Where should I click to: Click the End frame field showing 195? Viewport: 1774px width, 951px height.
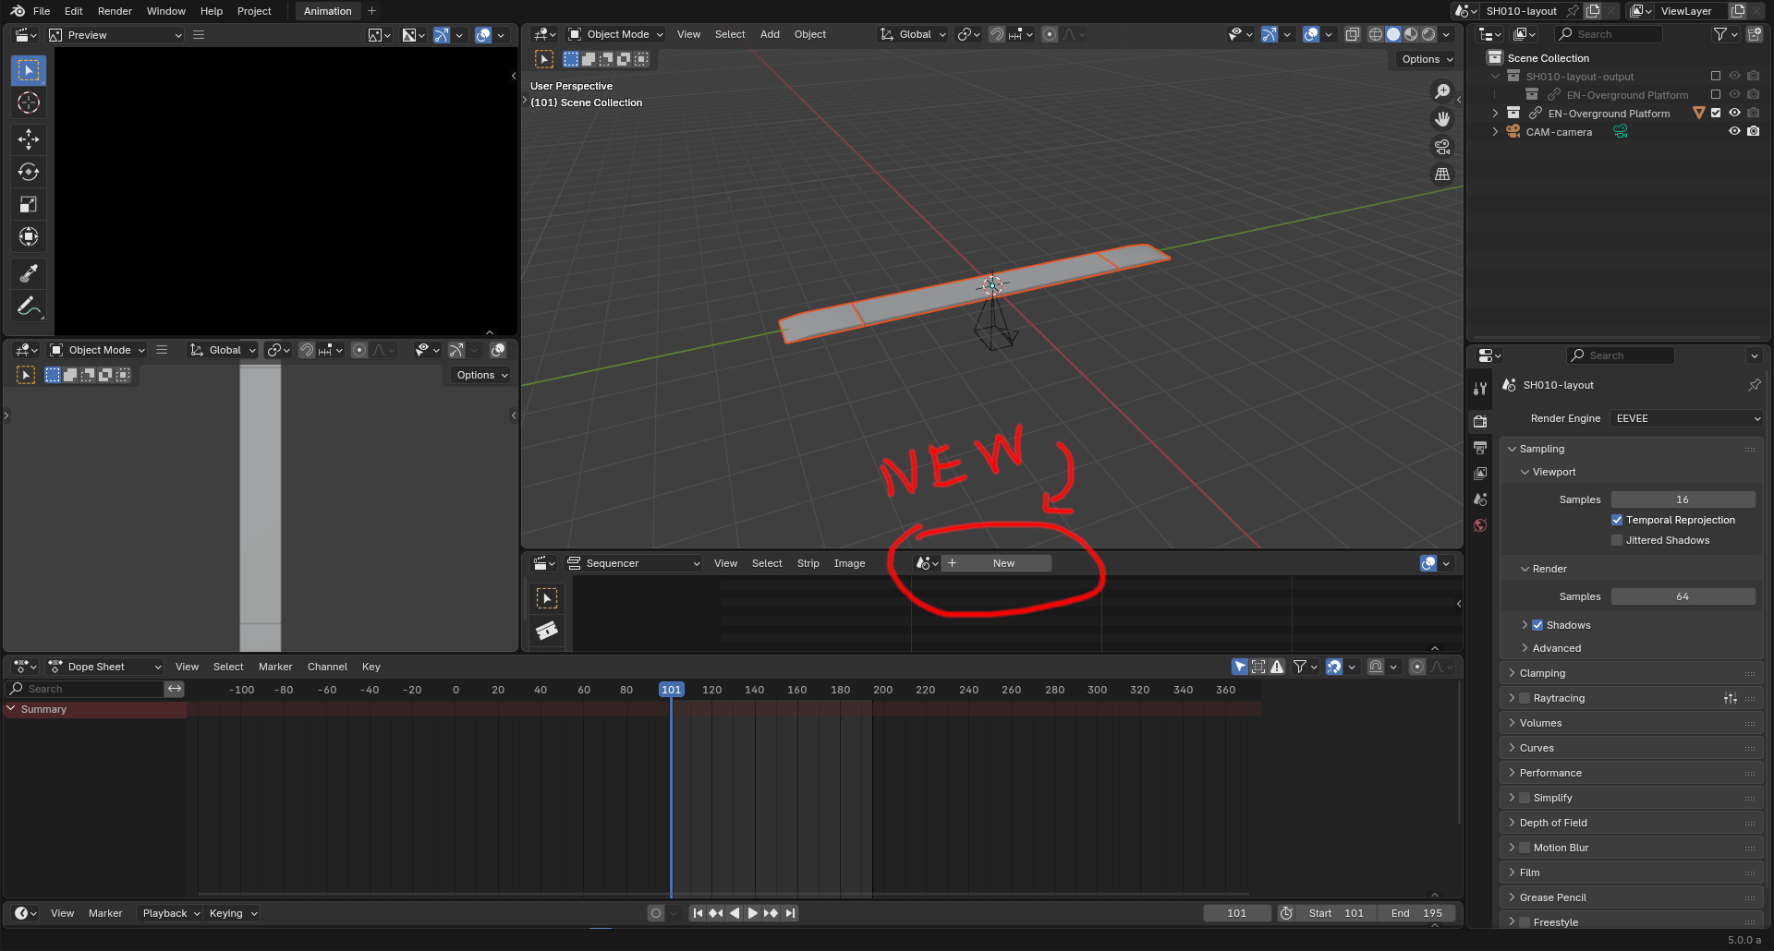pos(1416,914)
